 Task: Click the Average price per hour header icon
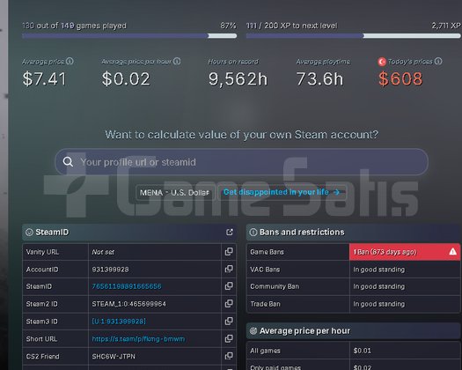[x=253, y=330]
